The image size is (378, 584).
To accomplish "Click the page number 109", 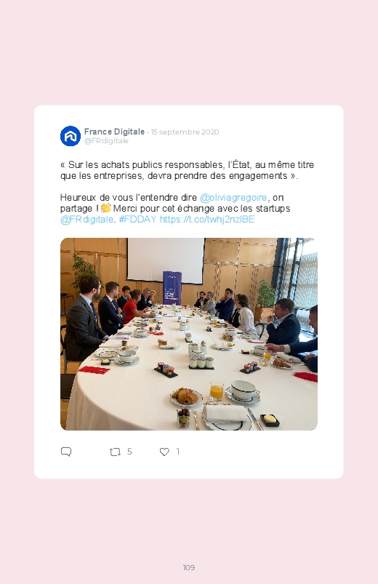I will click(x=189, y=567).
